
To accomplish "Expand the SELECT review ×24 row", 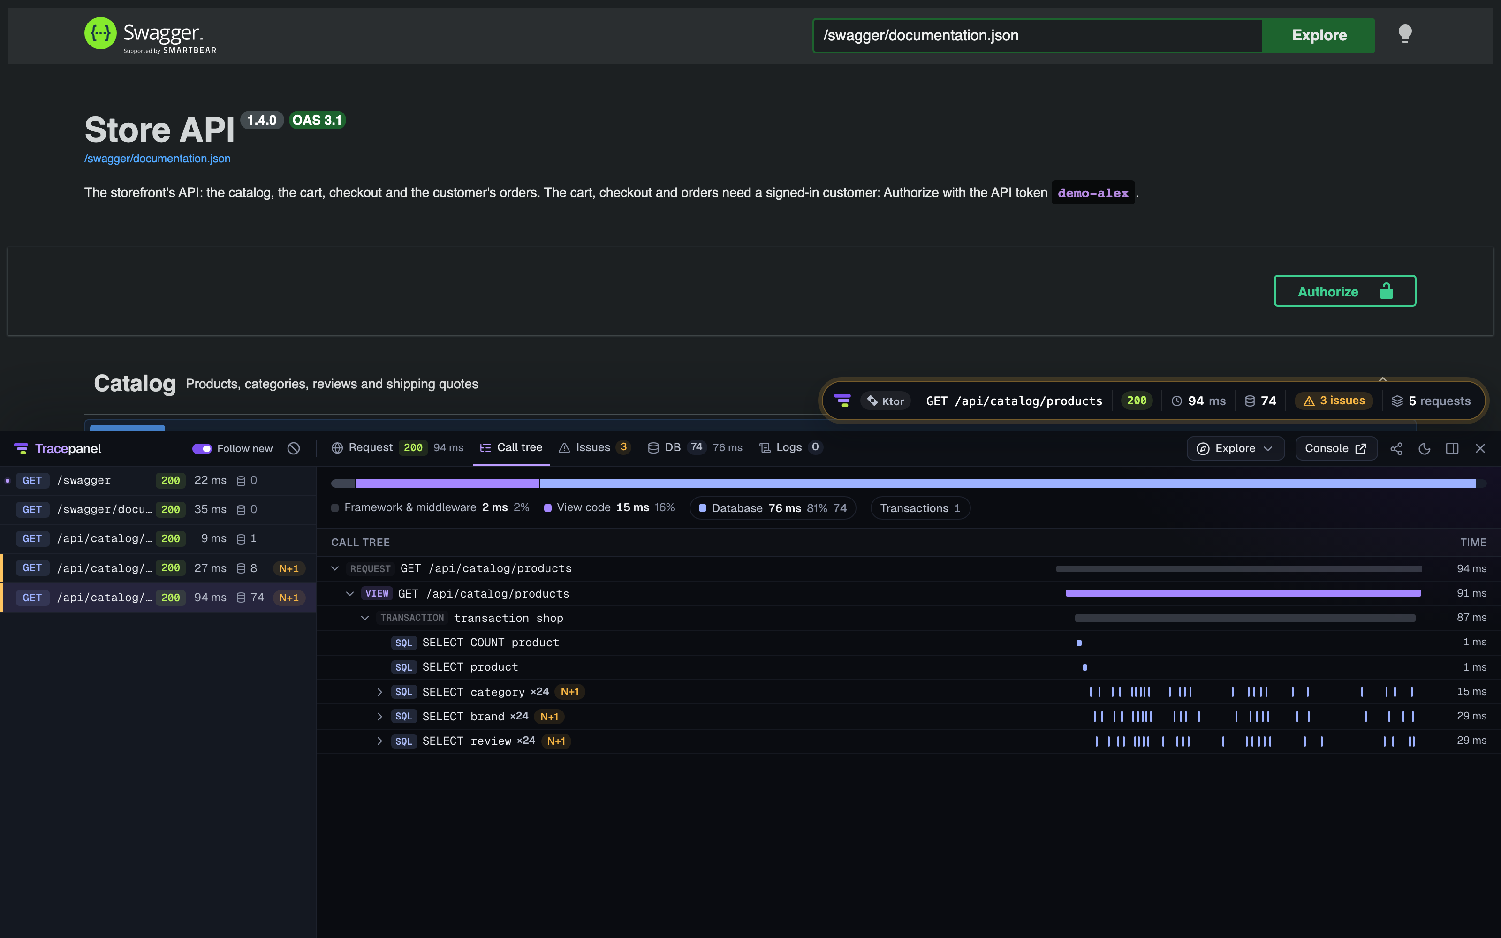I will [379, 741].
